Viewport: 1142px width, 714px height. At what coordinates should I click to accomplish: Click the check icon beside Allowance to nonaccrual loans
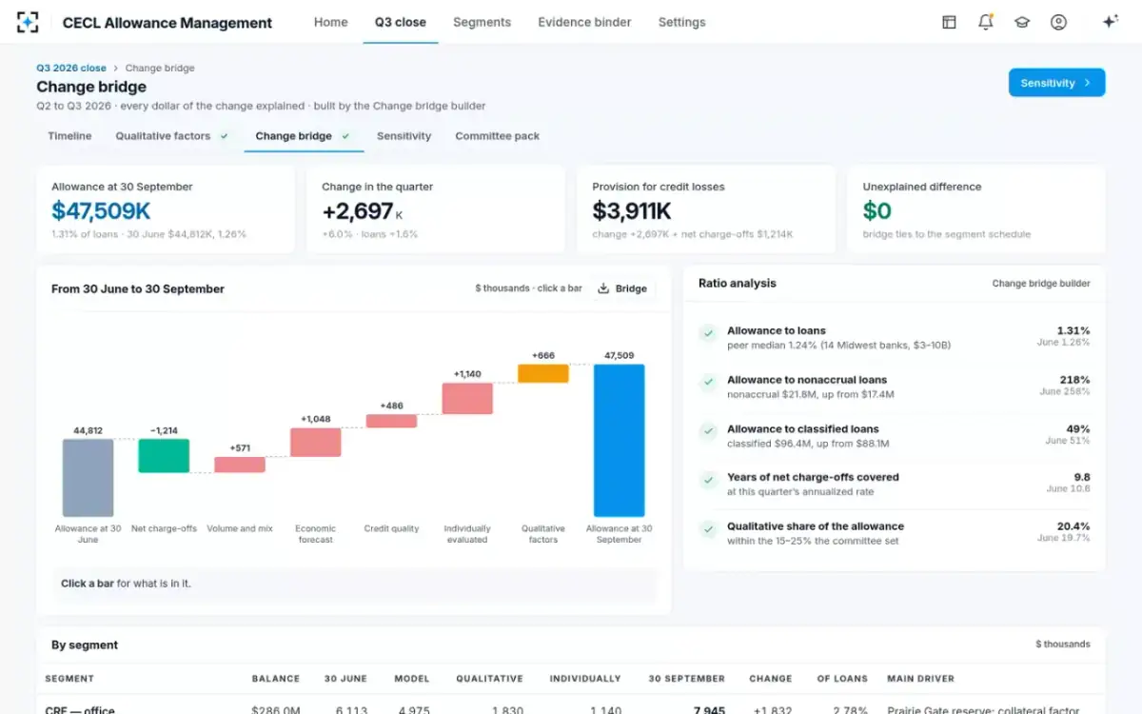[708, 382]
